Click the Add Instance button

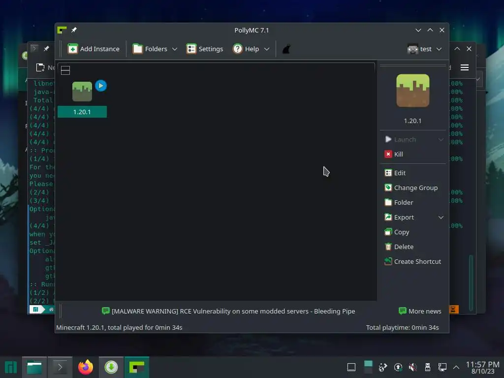(x=94, y=49)
